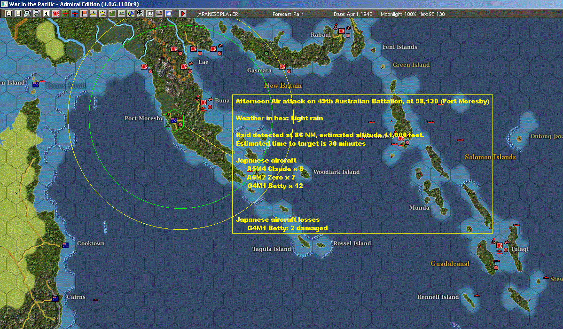Select the Australian flag near Torres Strait
563x329 pixels.
[x=36, y=85]
